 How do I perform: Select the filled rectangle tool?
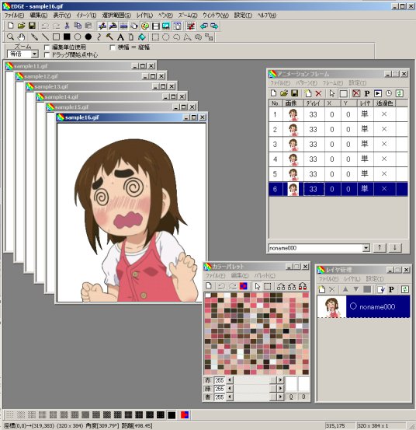[x=67, y=37]
